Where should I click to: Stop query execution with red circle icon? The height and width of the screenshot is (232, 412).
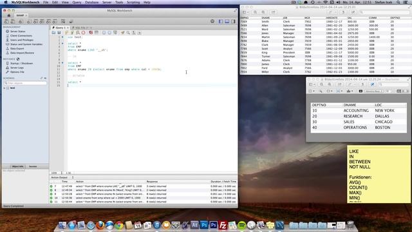tap(83, 33)
